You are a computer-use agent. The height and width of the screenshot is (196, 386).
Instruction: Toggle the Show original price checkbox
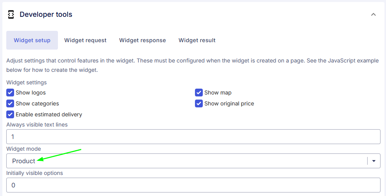tap(199, 103)
